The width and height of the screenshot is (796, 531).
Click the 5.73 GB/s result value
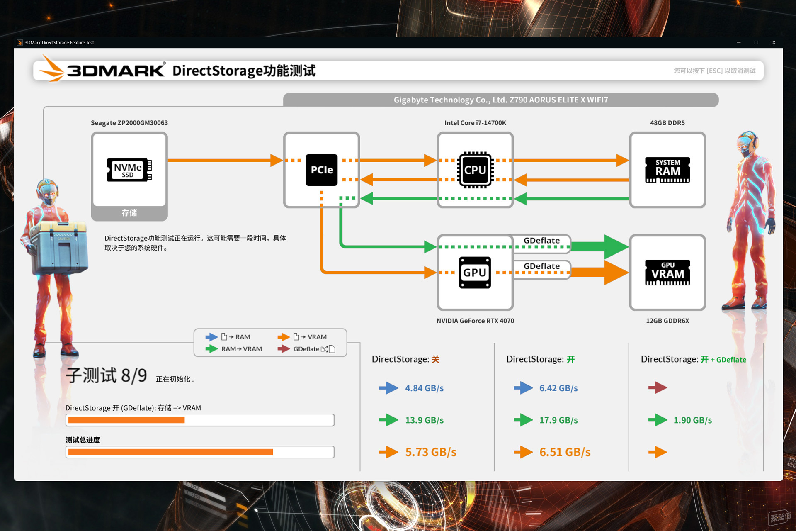click(431, 452)
